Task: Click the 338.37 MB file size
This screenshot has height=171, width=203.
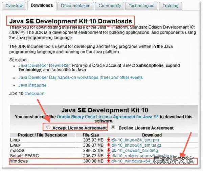Action: click(x=93, y=145)
